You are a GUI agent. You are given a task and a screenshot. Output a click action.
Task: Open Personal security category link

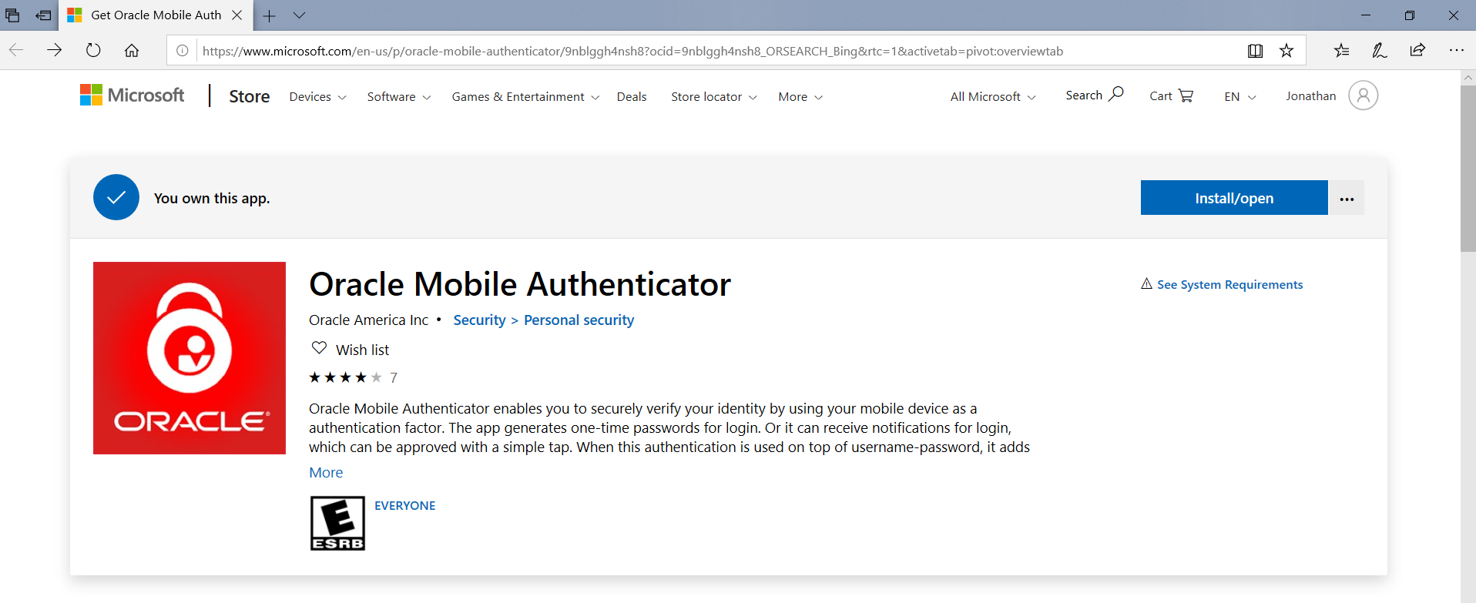click(579, 320)
